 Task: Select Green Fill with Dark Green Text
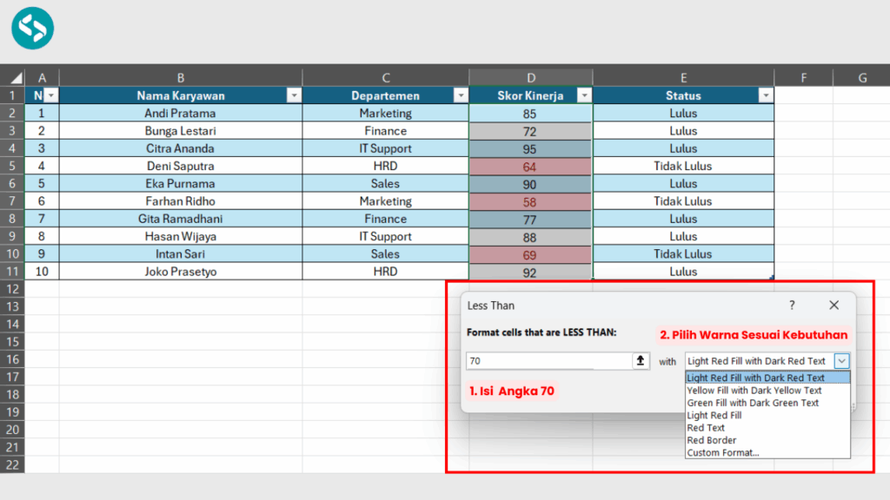pyautogui.click(x=753, y=403)
